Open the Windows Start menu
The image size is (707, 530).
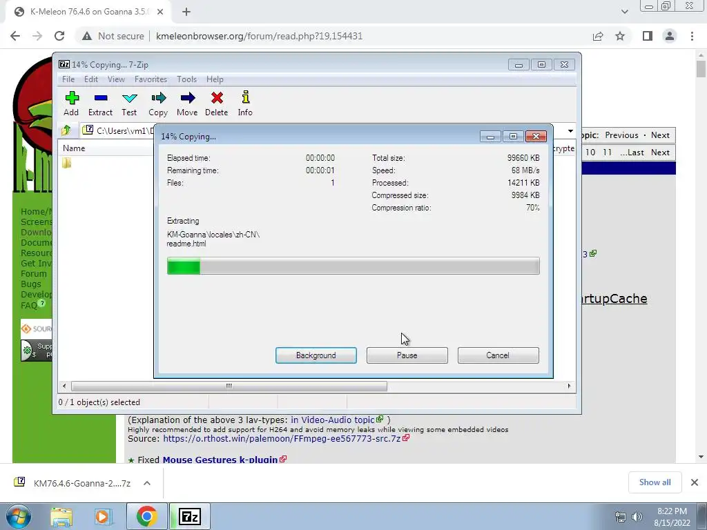coord(19,516)
